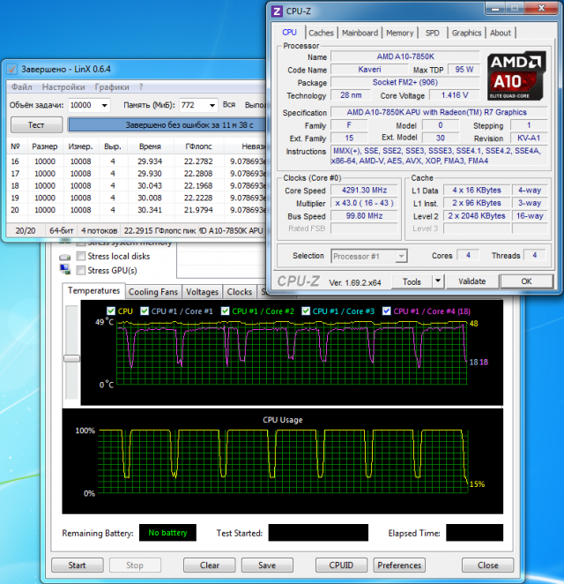Image resolution: width=564 pixels, height=584 pixels.
Task: Open the Cooling Fans tab
Action: pos(153,292)
